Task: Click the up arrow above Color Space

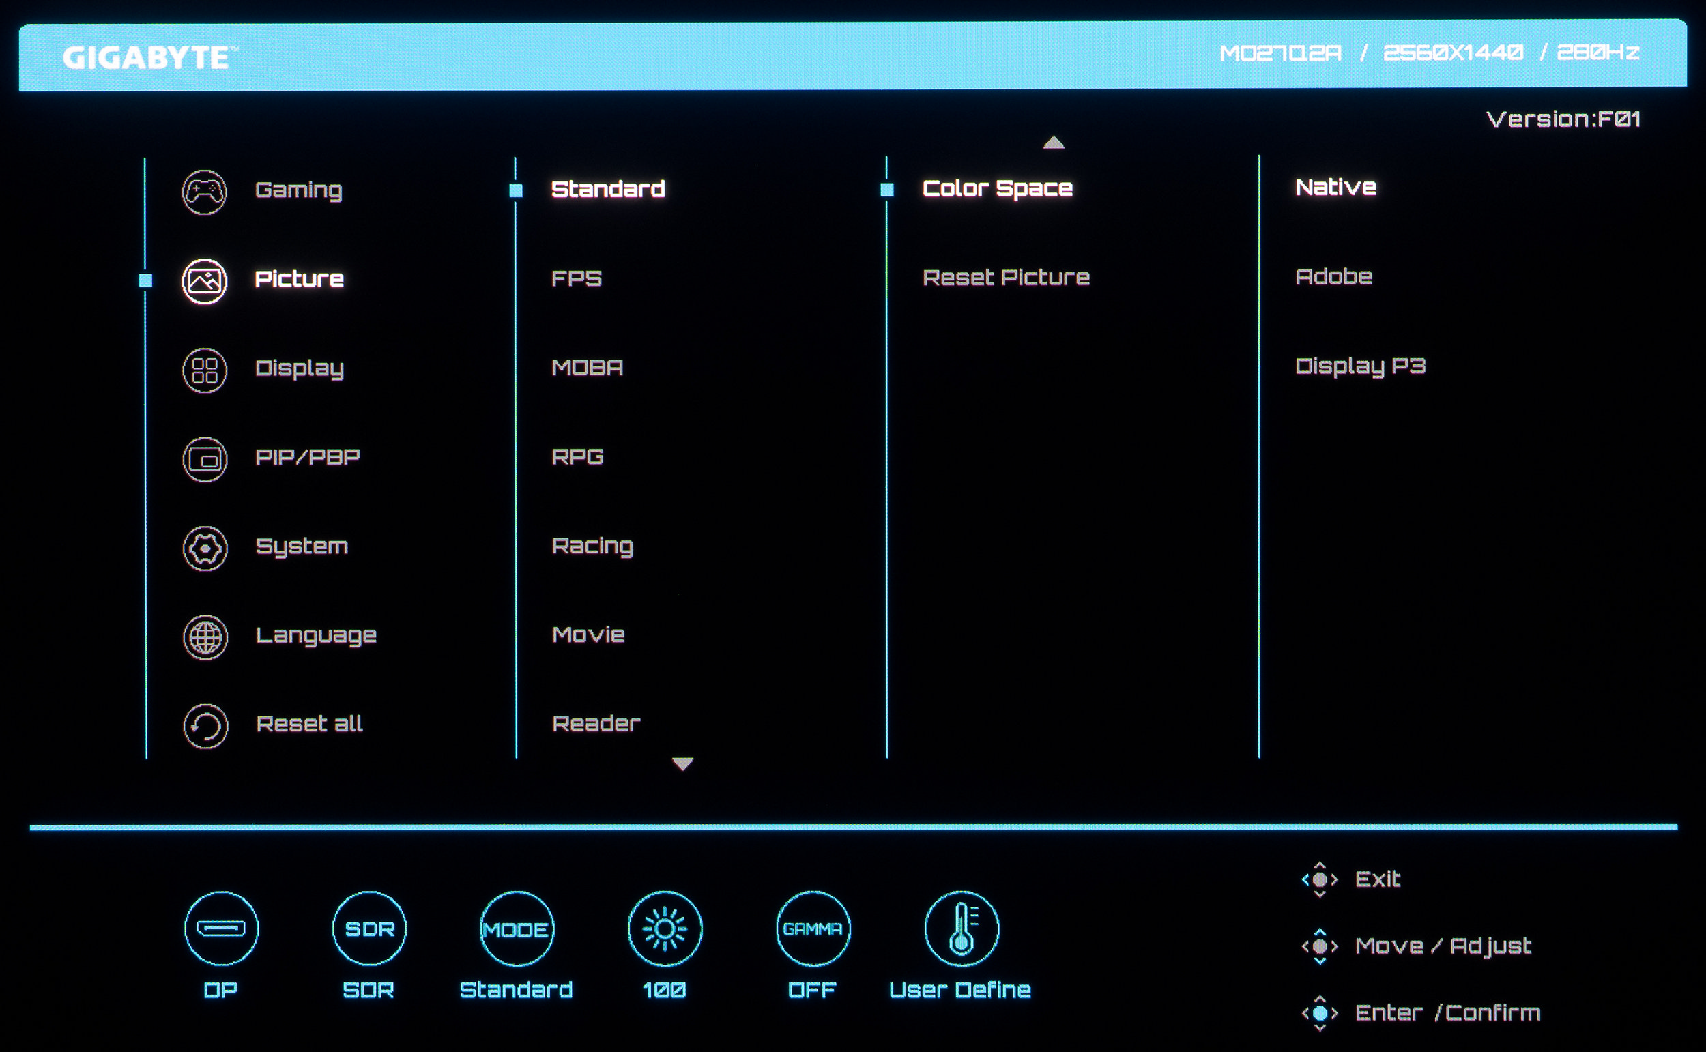Action: [x=1054, y=143]
